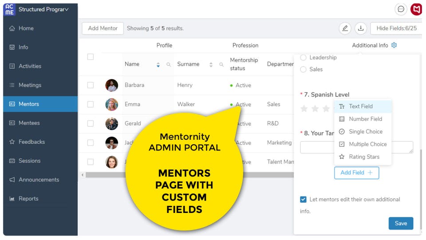The width and height of the screenshot is (426, 240).
Task: Open the Structured Program dropdown
Action: point(43,9)
